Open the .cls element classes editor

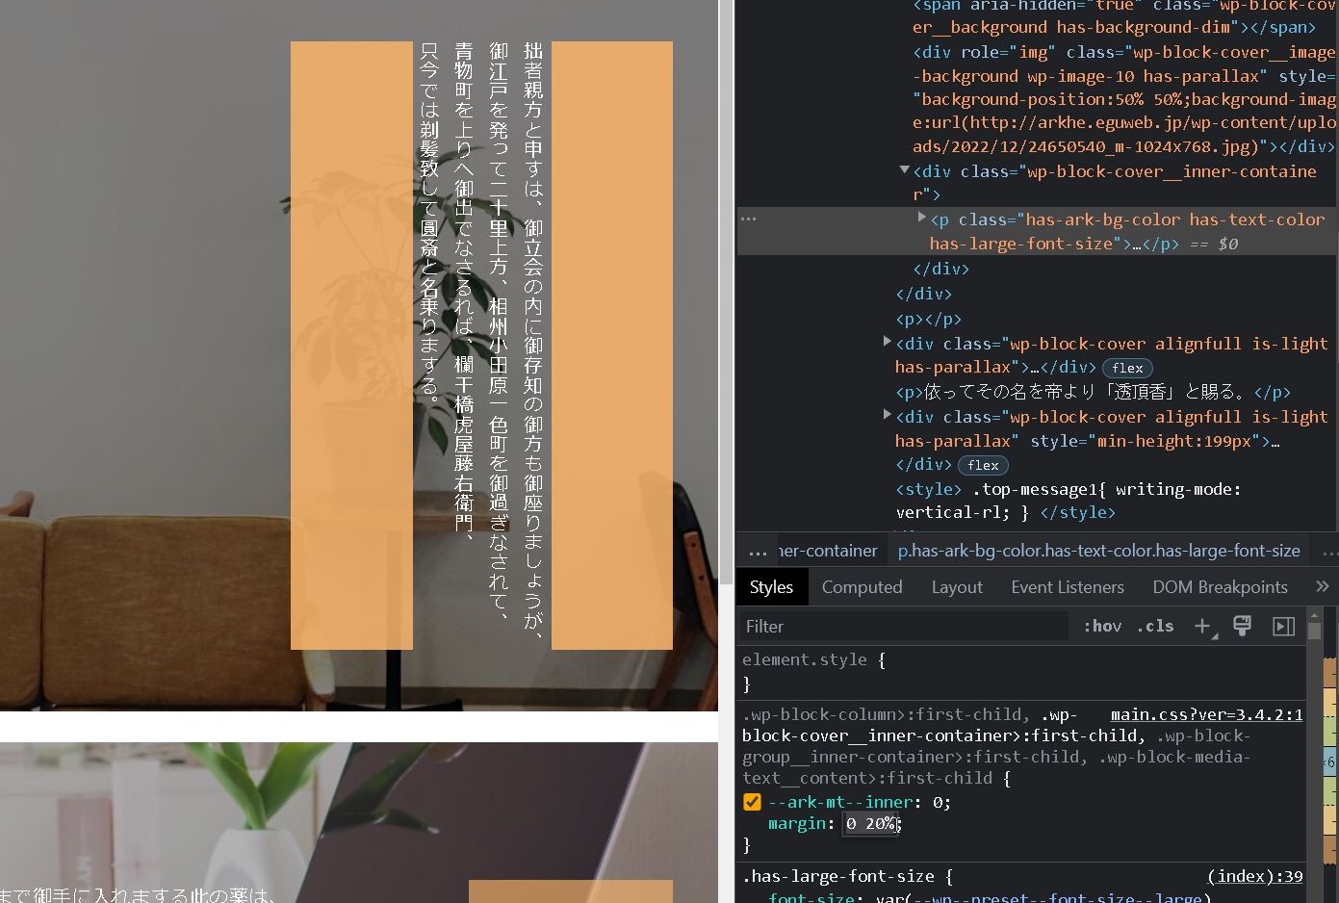(1155, 626)
